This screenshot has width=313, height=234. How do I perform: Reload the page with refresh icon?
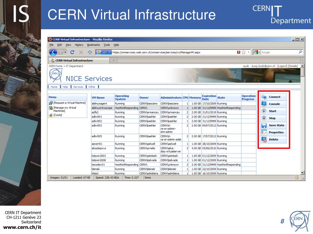pyautogui.click(x=72, y=52)
